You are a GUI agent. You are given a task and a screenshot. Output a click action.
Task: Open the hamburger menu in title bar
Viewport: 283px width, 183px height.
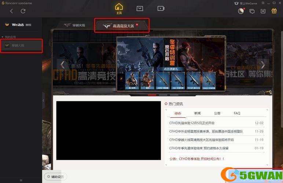[x=263, y=3]
